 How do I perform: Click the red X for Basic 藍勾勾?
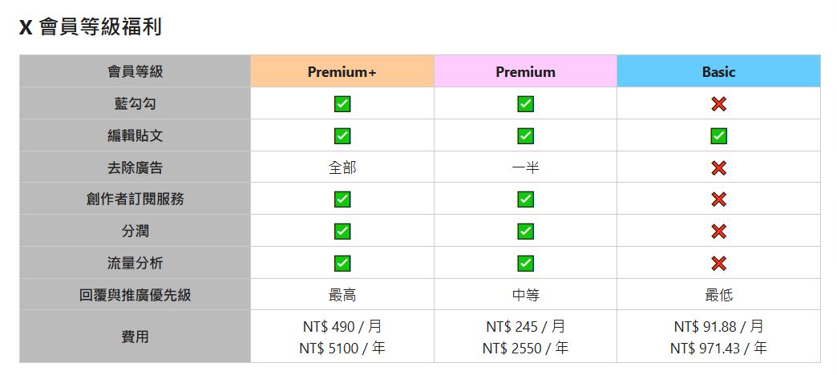point(718,104)
